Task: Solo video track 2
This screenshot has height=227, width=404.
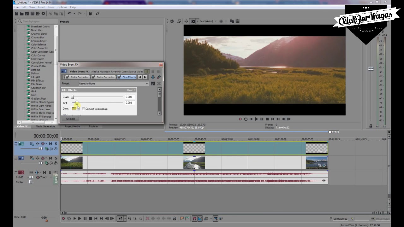Action: tap(56, 158)
